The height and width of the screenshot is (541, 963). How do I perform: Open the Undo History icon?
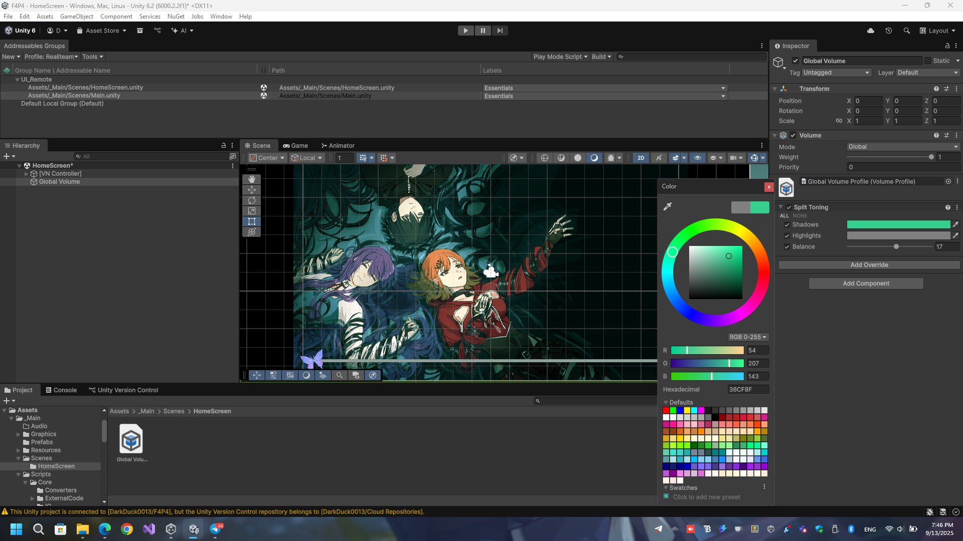coord(889,31)
